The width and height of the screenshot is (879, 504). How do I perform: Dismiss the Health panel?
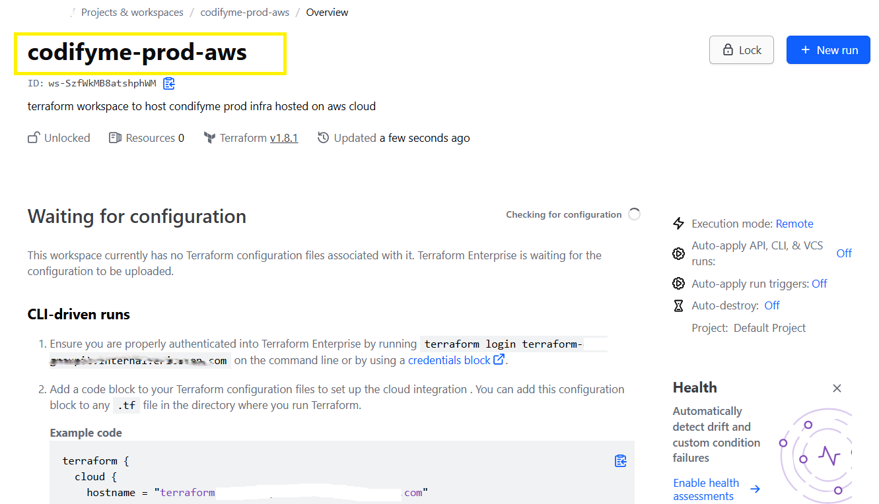pos(837,388)
